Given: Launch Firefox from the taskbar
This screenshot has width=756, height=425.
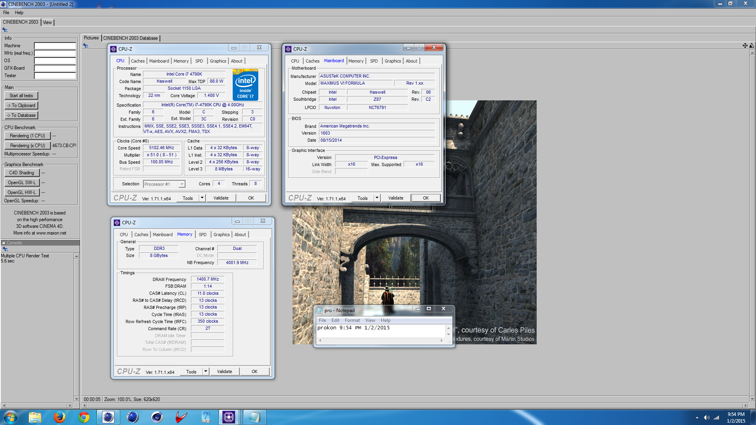Looking at the screenshot, I should [59, 417].
